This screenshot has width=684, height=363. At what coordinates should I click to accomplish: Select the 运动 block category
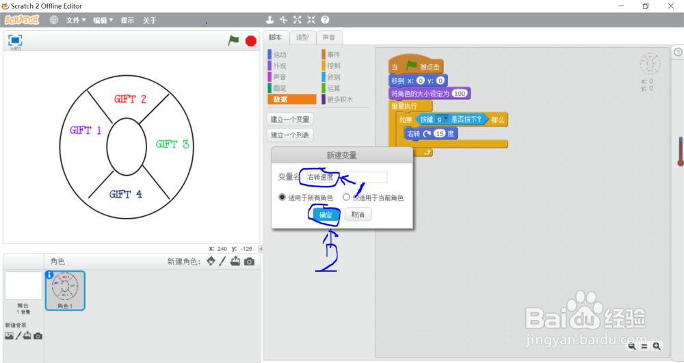point(291,55)
